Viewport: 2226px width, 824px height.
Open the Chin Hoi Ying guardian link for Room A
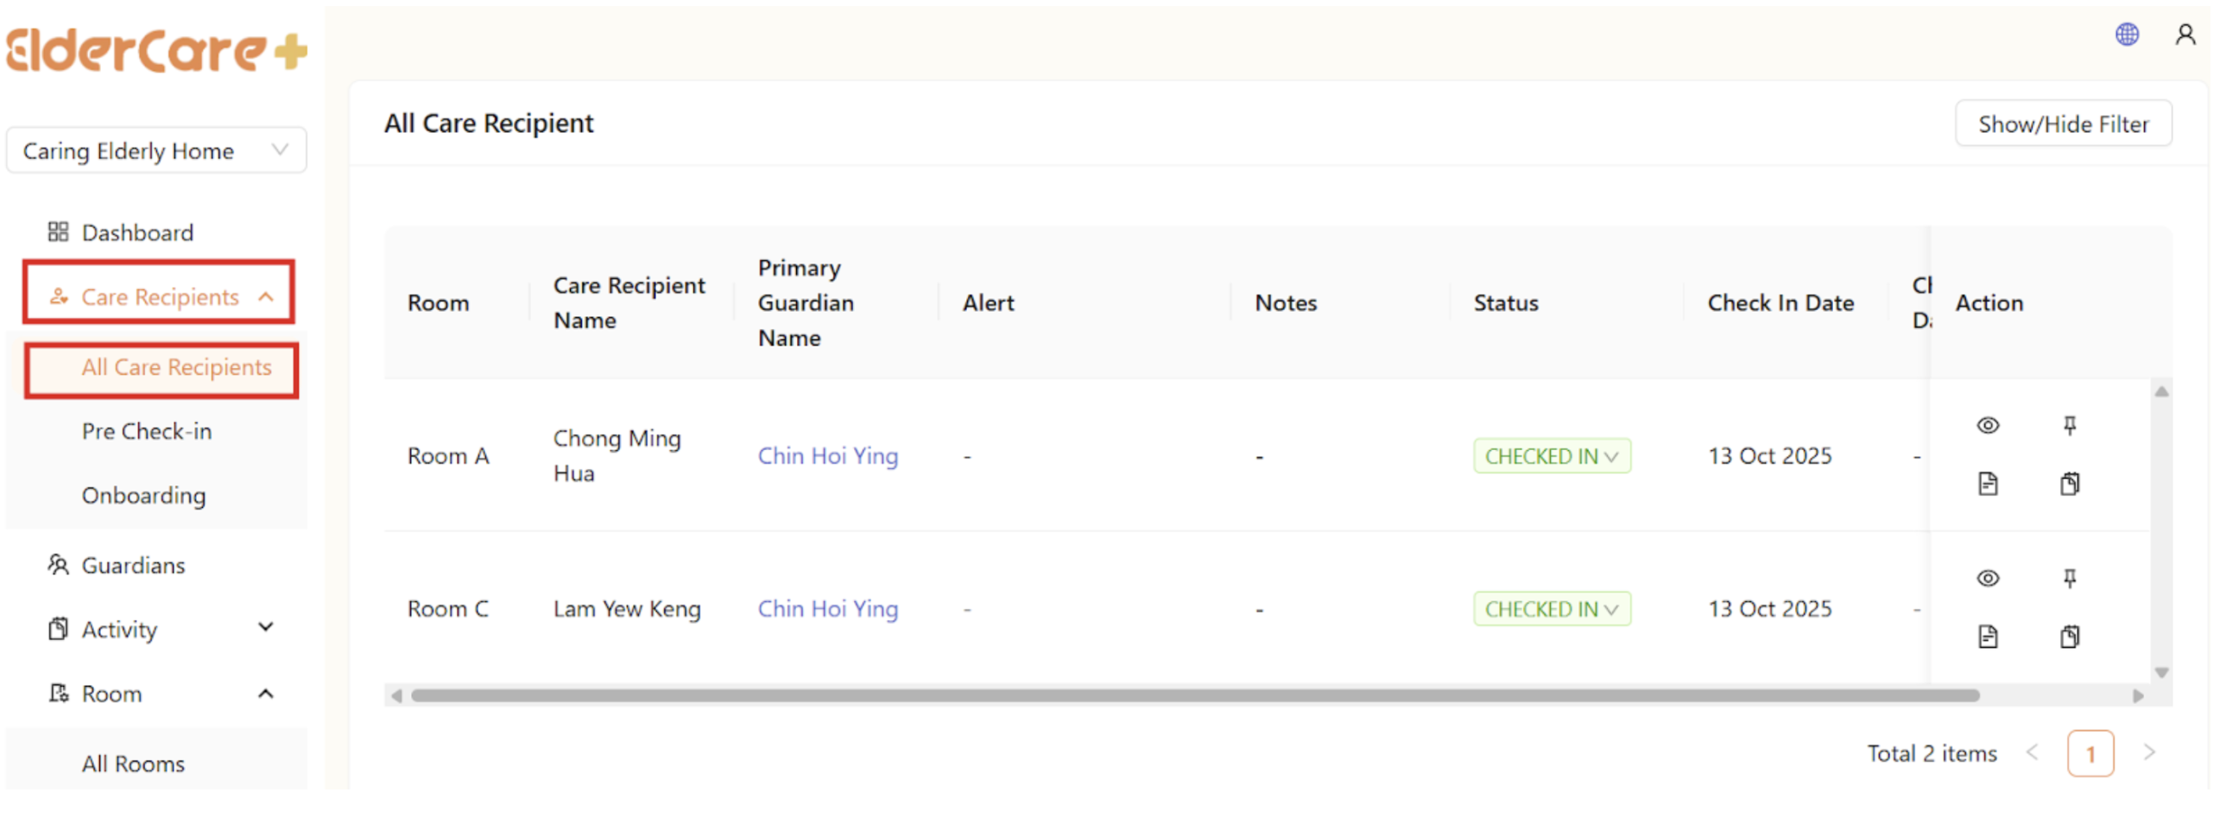point(827,456)
